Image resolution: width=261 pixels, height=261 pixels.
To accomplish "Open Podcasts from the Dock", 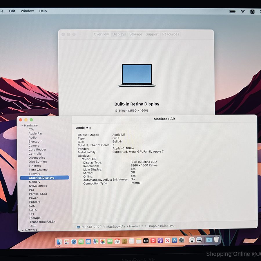I will (x=160, y=240).
